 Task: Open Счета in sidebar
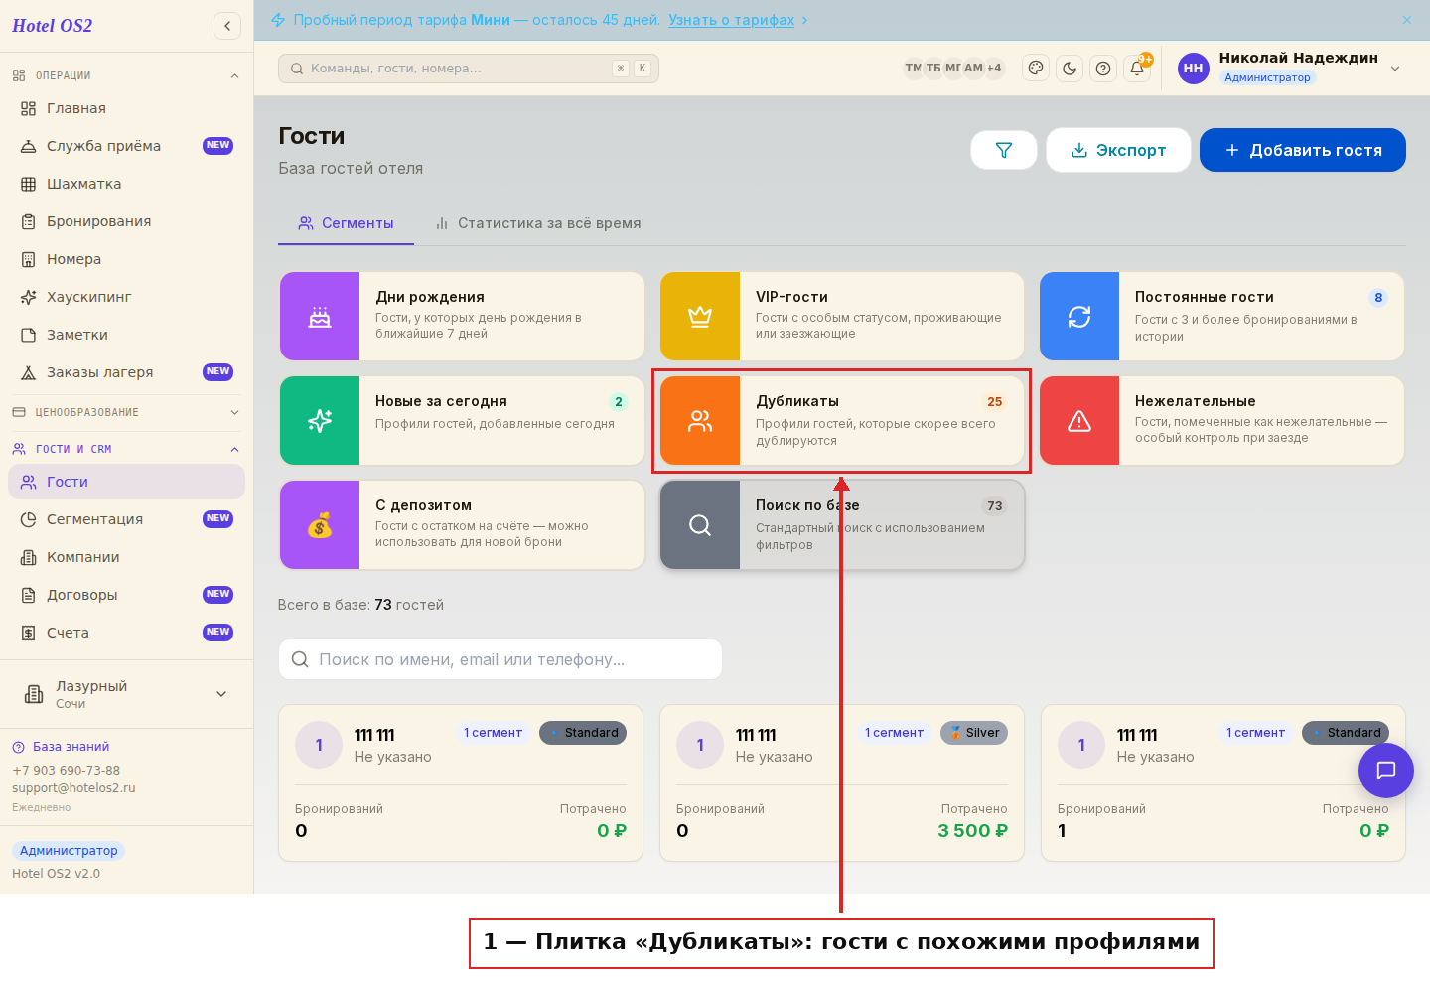pyautogui.click(x=126, y=633)
